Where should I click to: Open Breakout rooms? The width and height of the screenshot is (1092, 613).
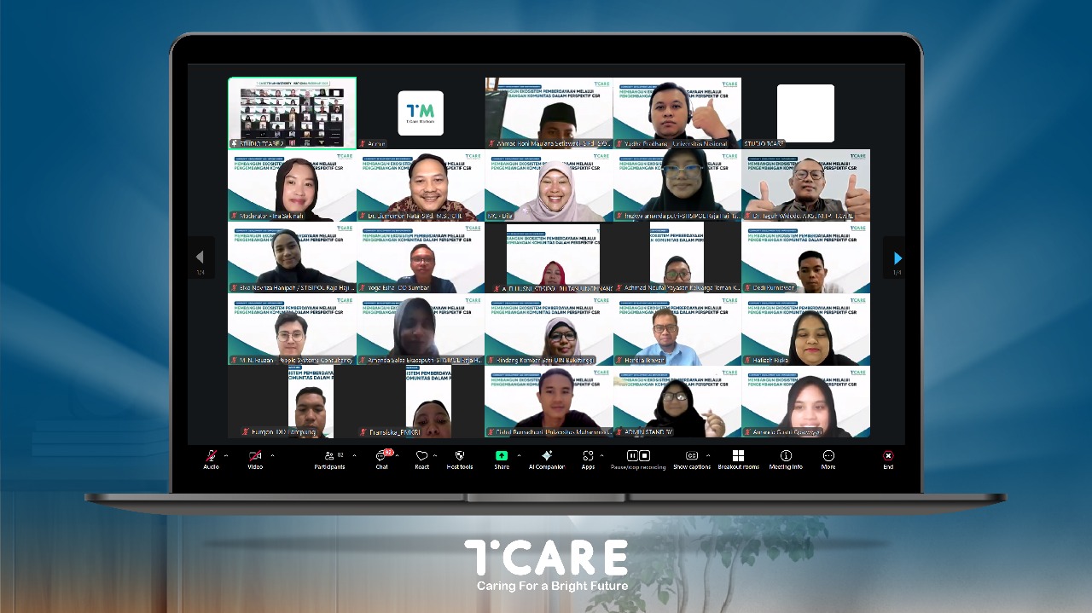pos(738,458)
